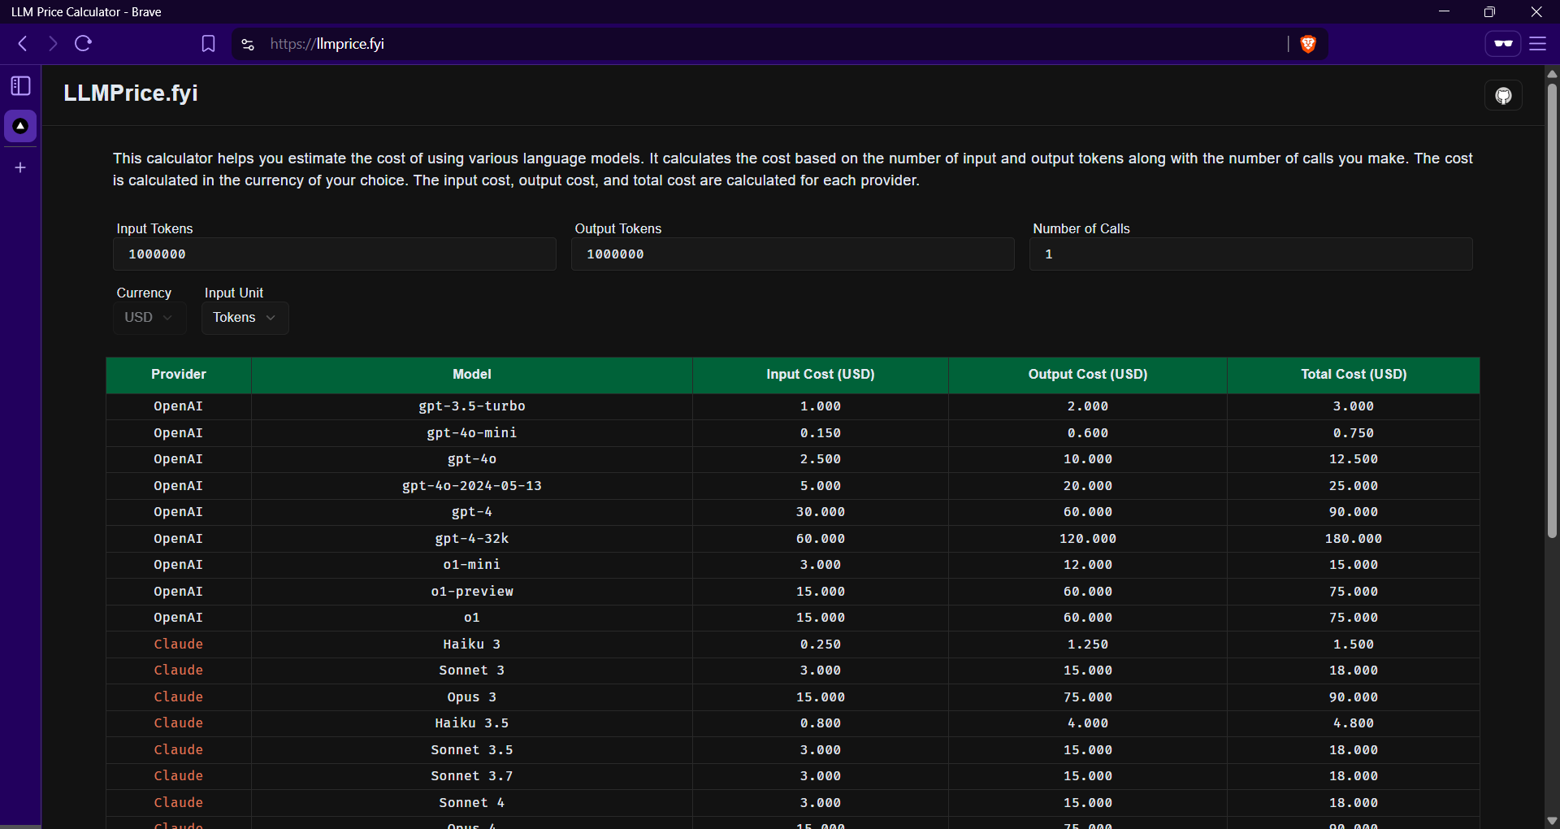Viewport: 1560px width, 829px height.
Task: Sort by the Model column header
Action: click(x=472, y=375)
